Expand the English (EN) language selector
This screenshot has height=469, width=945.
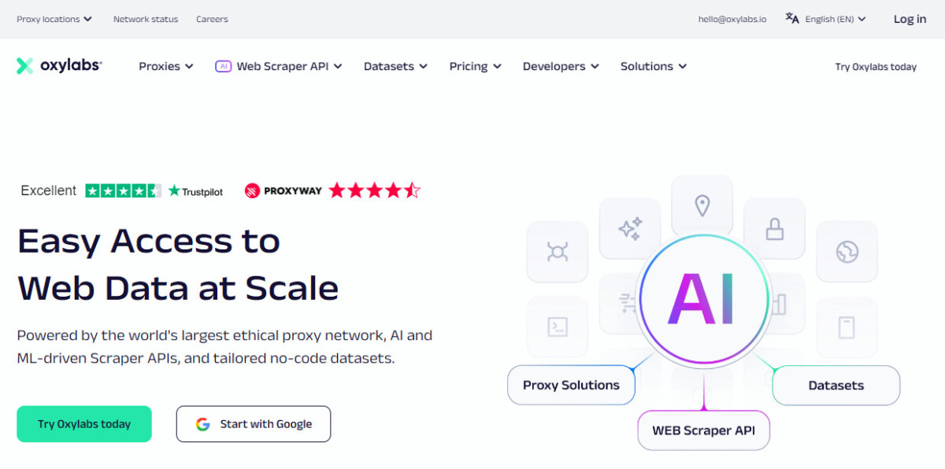836,19
